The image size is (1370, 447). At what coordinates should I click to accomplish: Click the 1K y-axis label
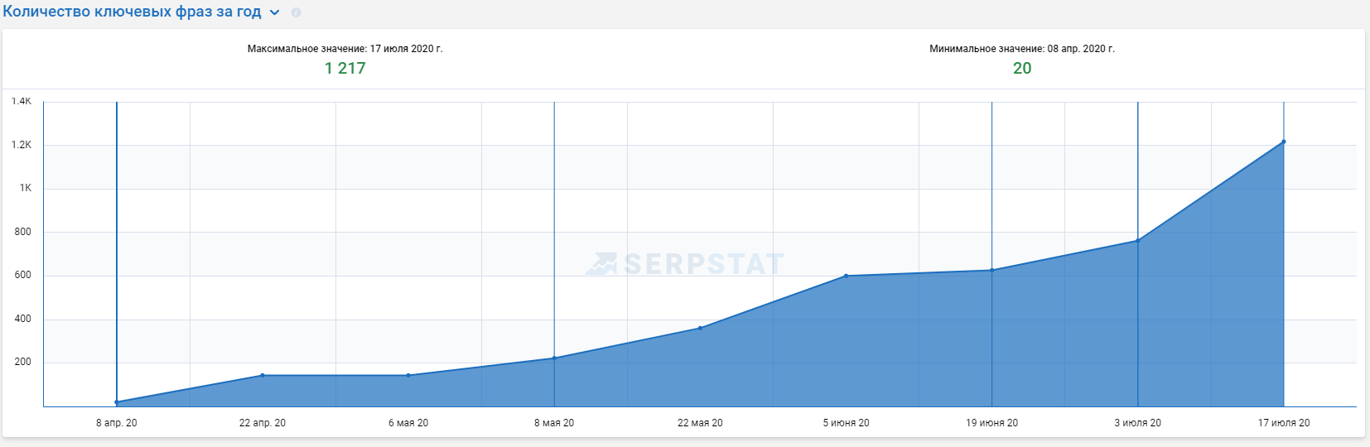click(26, 188)
